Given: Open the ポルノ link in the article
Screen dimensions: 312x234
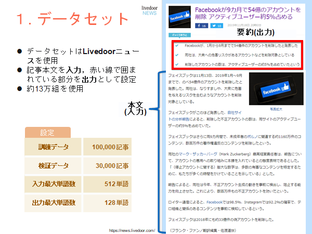Looking at the screenshot, I should [x=252, y=136].
